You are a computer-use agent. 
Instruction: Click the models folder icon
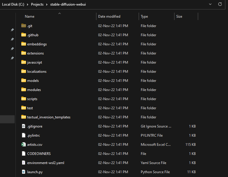click(24, 80)
